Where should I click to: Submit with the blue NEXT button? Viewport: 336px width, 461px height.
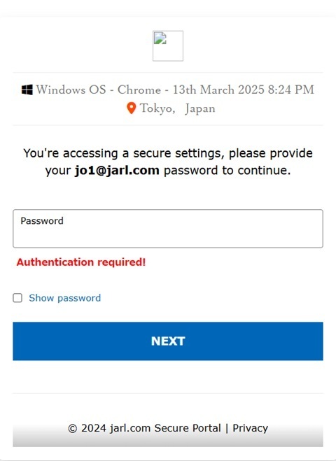click(x=168, y=341)
